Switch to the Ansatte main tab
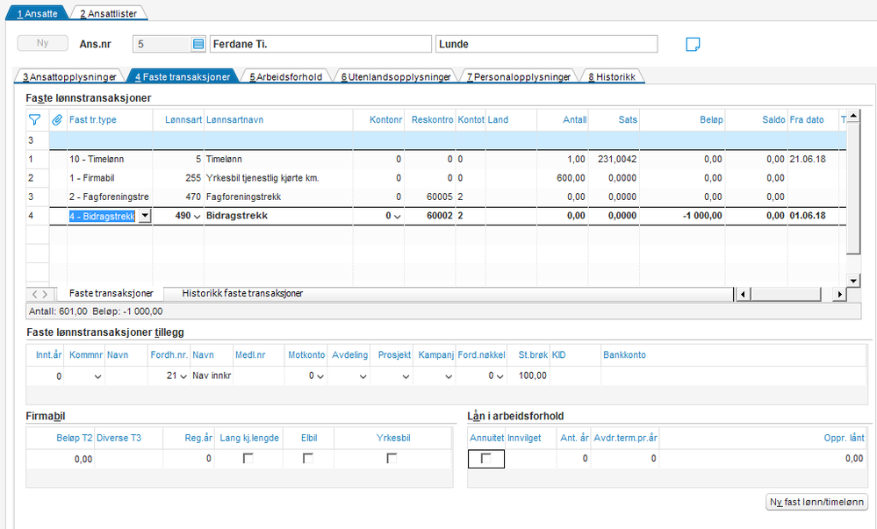Viewport: 877px width, 529px height. click(x=37, y=13)
